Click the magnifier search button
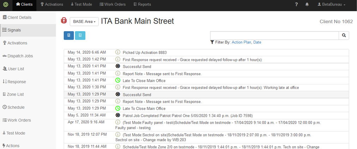The image size is (357, 149). pyautogui.click(x=344, y=35)
